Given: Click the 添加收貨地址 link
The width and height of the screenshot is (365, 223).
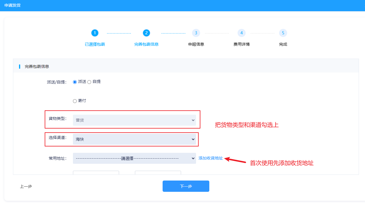Looking at the screenshot, I should tap(211, 158).
